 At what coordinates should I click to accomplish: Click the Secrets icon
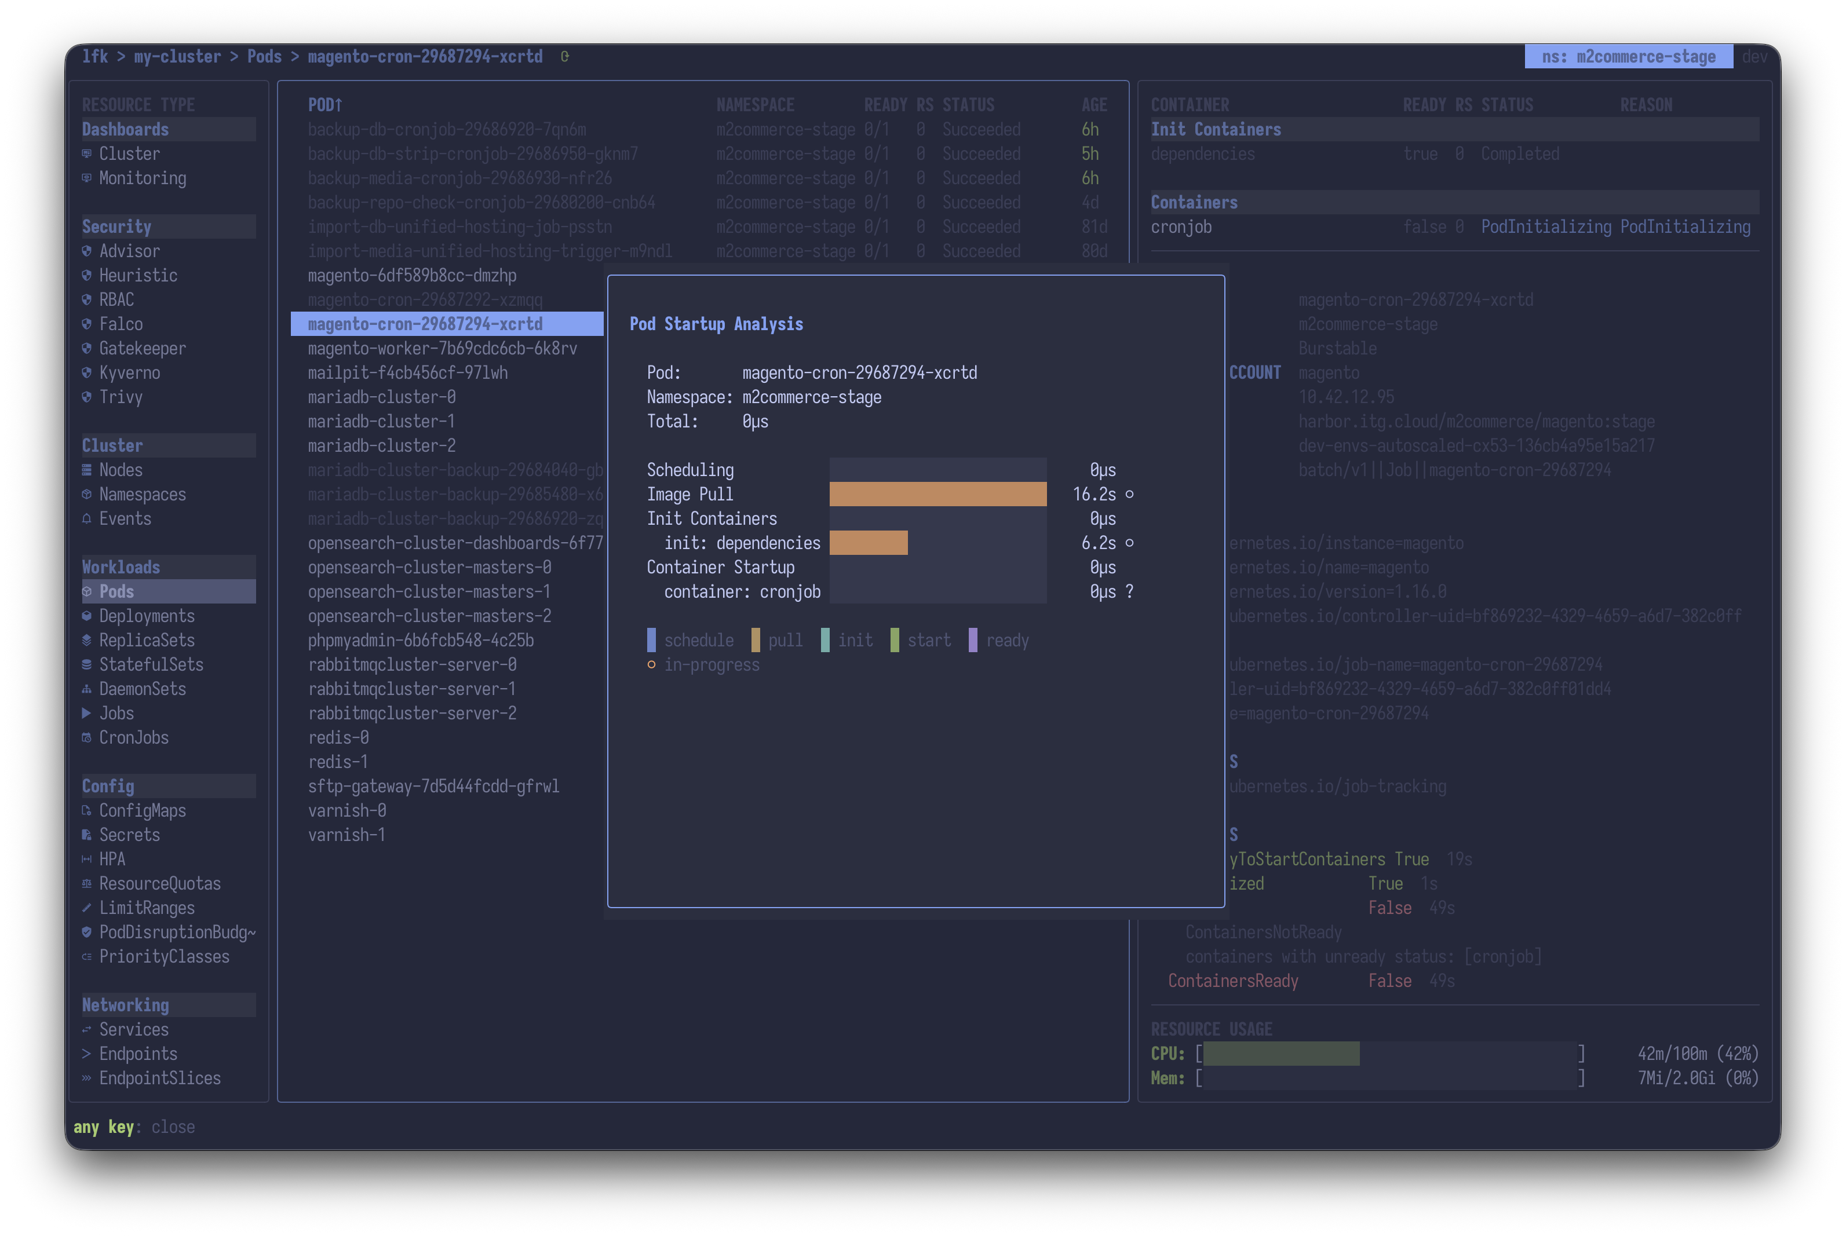87,835
